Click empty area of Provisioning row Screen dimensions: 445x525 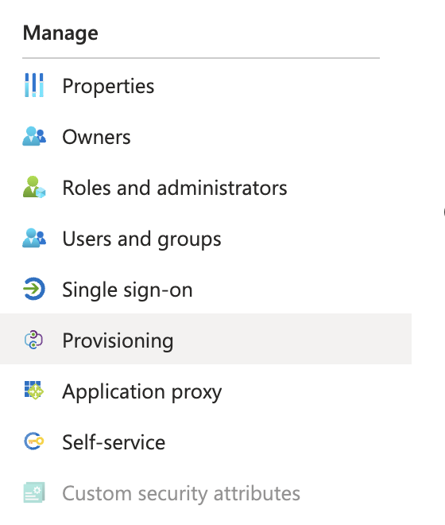(291, 339)
